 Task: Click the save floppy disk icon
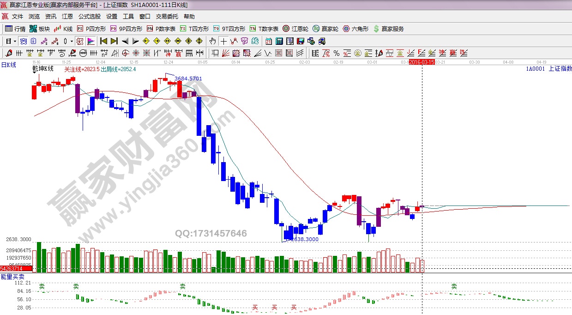301,41
